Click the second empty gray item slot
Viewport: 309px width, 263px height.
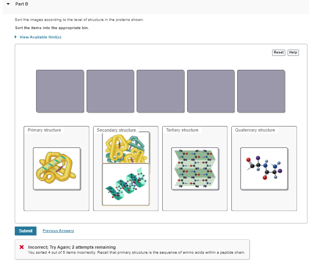coord(110,91)
